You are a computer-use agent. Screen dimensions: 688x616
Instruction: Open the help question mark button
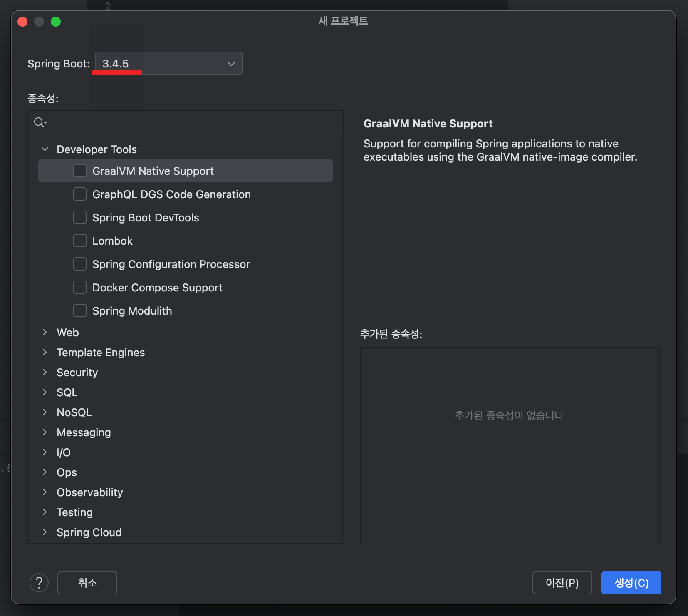click(39, 583)
